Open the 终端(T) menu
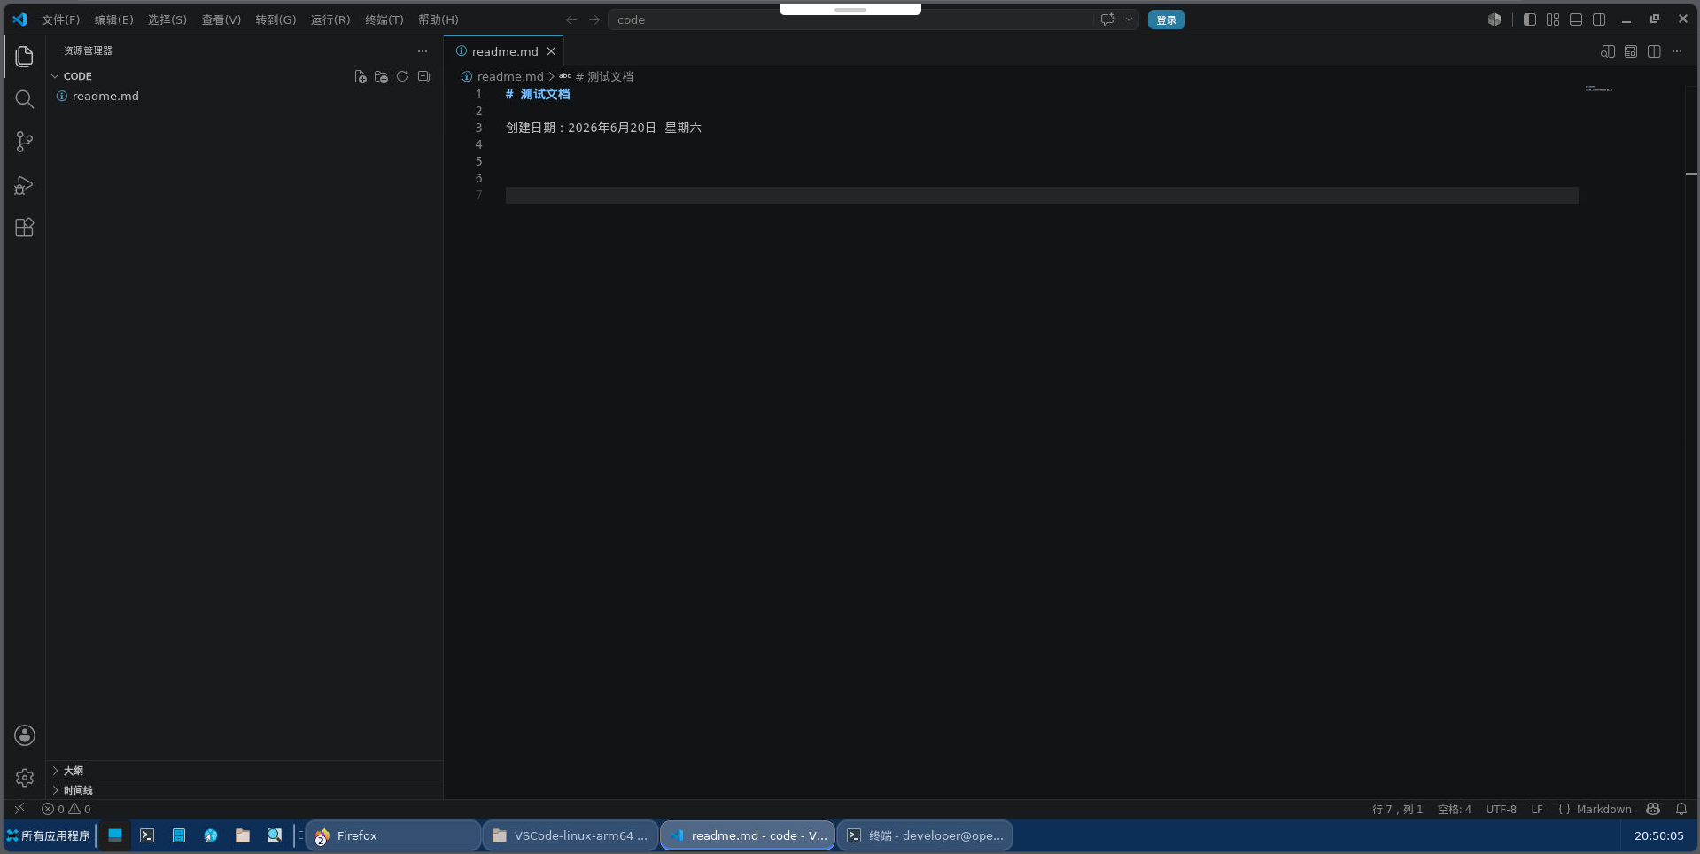Screen dimensions: 1700x854 click(384, 19)
